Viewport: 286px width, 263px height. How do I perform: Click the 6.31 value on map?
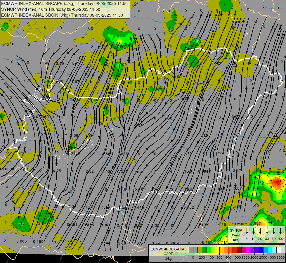click(221, 171)
